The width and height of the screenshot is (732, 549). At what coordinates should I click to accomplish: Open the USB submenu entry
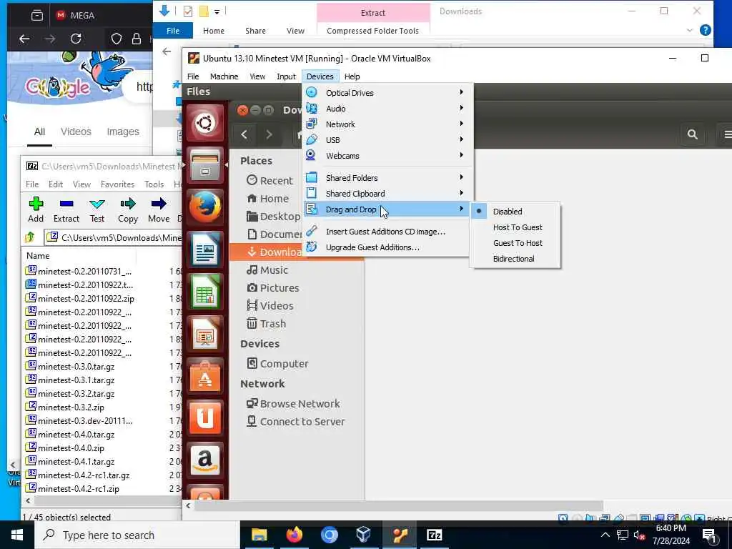(x=387, y=140)
